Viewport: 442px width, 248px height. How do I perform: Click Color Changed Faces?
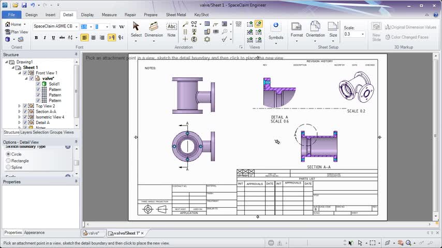tap(406, 37)
